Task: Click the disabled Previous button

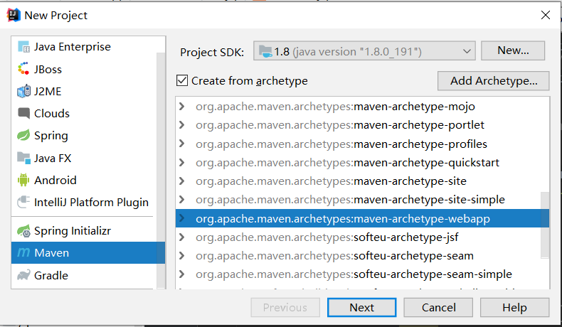Action: (285, 307)
